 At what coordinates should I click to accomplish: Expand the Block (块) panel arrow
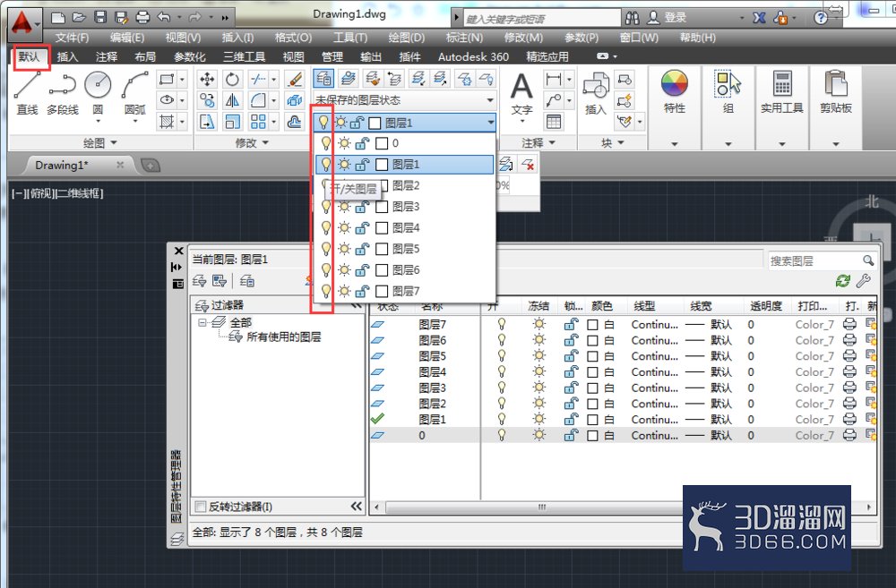tap(621, 142)
